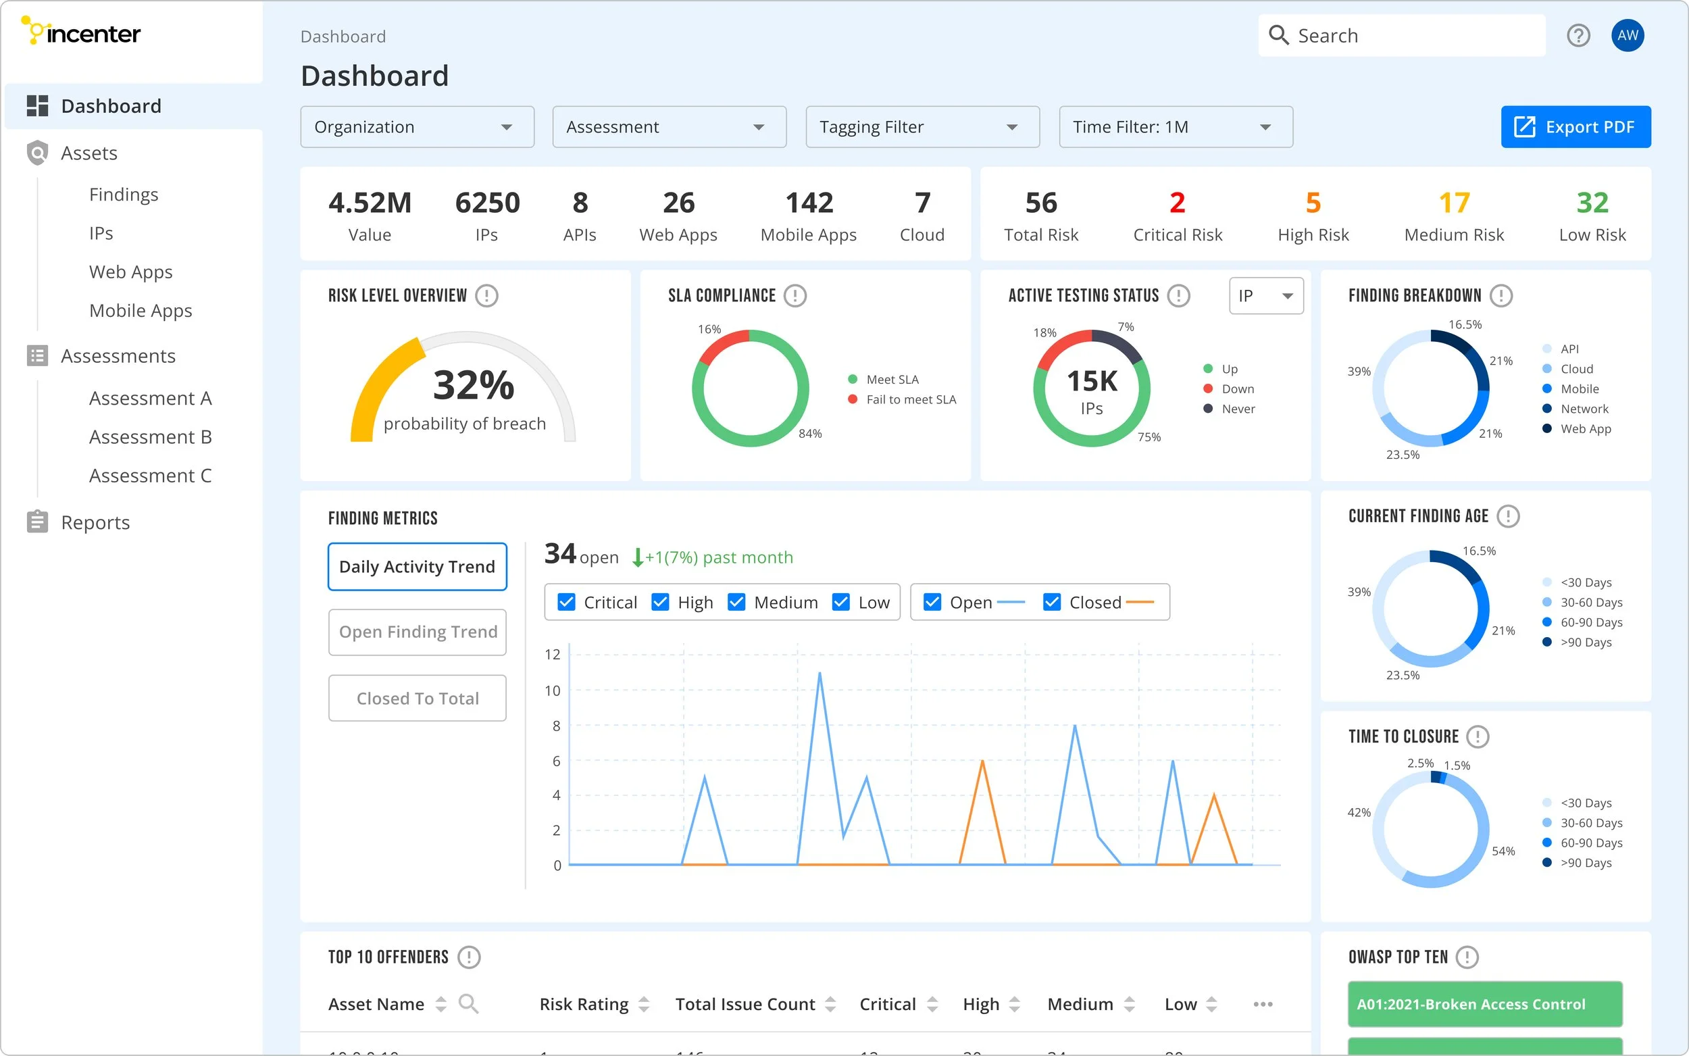Click the Risk Level Overview info icon
The width and height of the screenshot is (1689, 1056).
(x=486, y=295)
